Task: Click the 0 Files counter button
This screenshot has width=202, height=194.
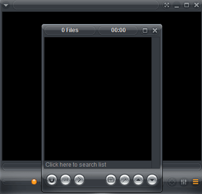Action: [x=70, y=30]
